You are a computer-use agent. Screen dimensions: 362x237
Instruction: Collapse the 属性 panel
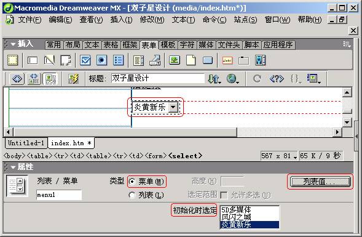pos(13,167)
